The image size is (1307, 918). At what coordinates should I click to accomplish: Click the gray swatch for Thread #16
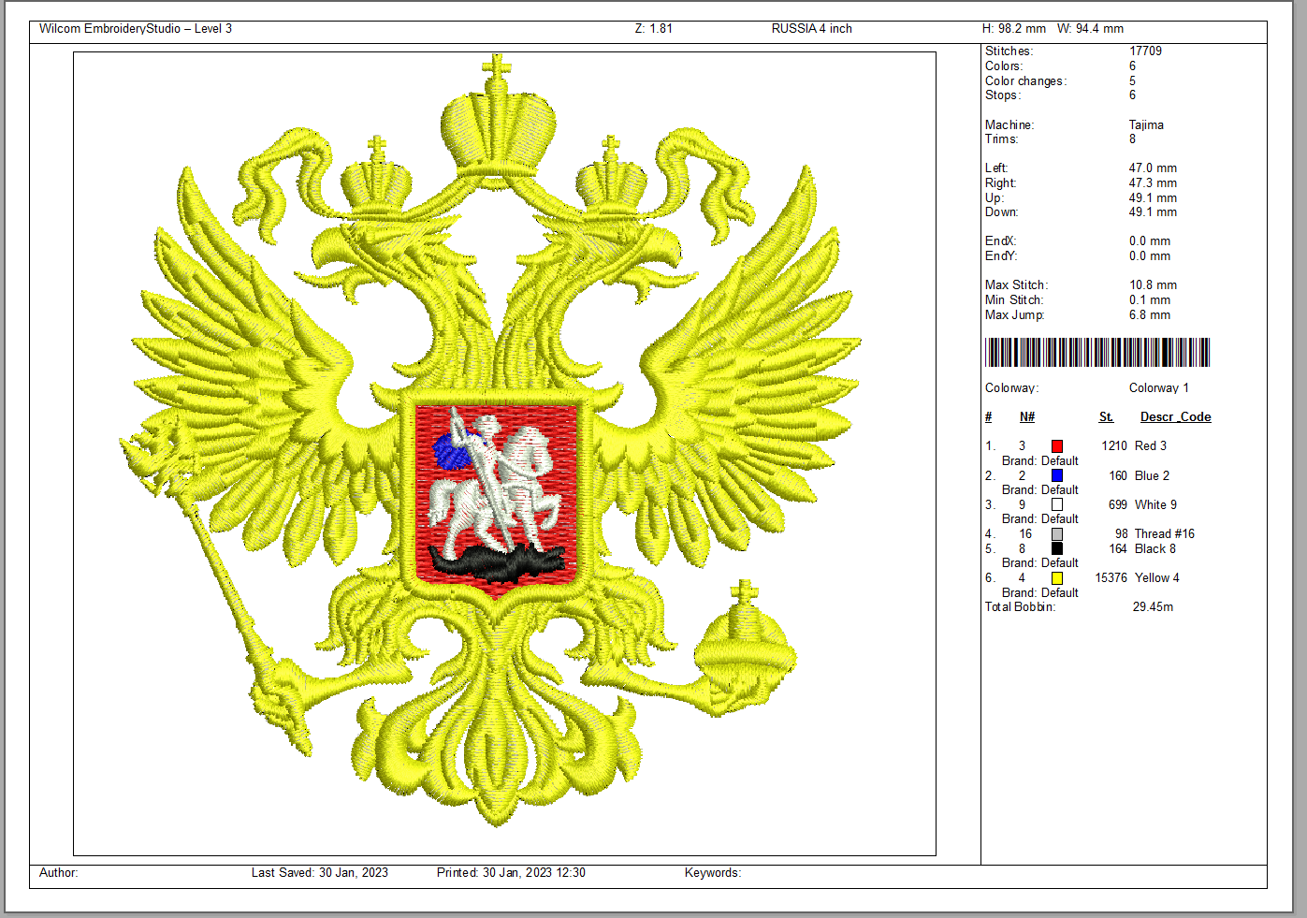[x=1057, y=534]
